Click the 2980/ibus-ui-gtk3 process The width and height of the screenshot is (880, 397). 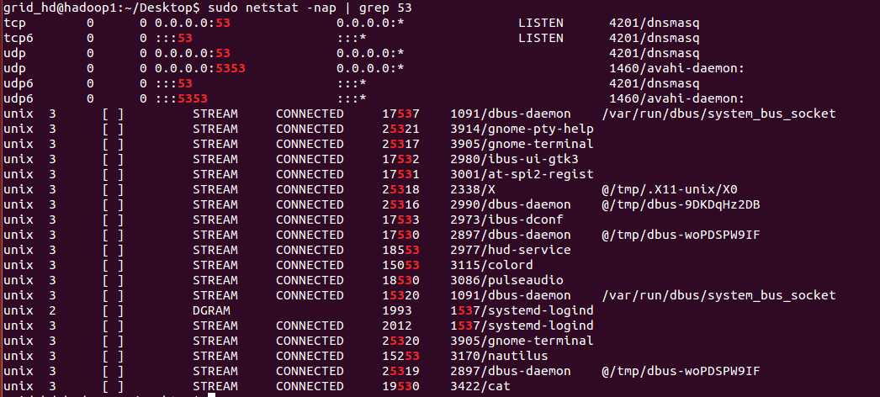[514, 159]
